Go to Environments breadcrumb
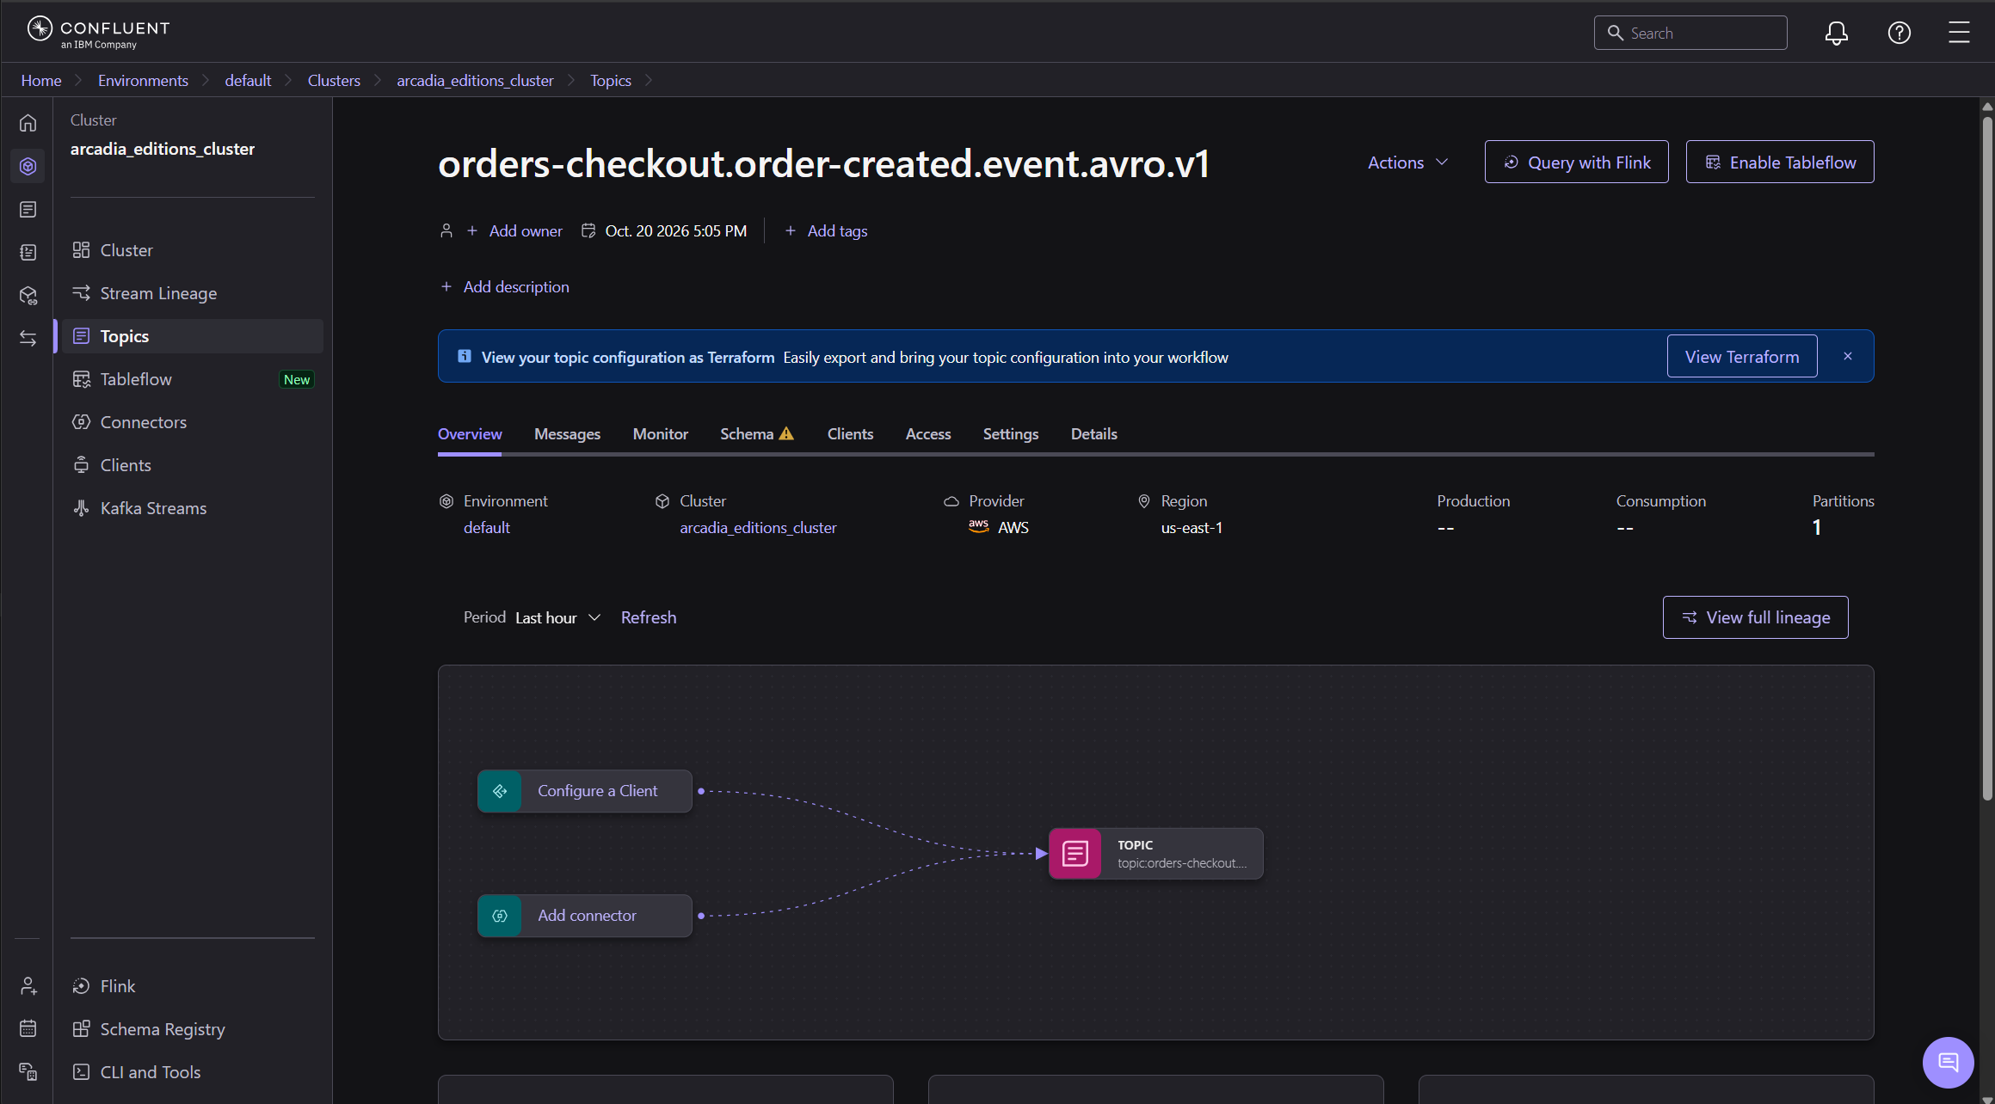1995x1104 pixels. click(x=143, y=80)
